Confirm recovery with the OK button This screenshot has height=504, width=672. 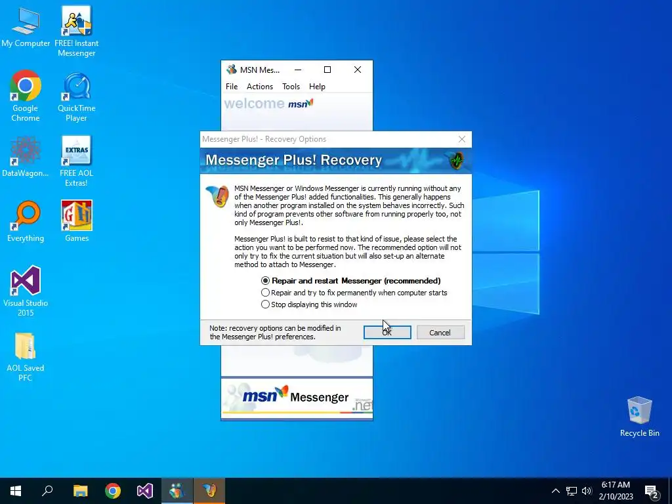tap(387, 333)
